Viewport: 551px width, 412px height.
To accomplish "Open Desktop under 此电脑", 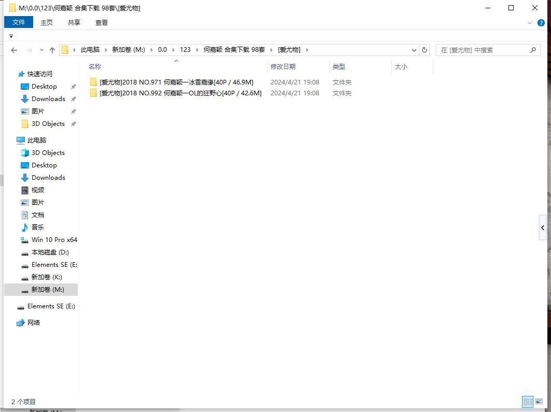I will (44, 165).
